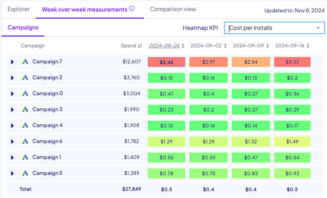Expand the Campaign 0 row
Image resolution: width=327 pixels, height=198 pixels.
click(12, 94)
